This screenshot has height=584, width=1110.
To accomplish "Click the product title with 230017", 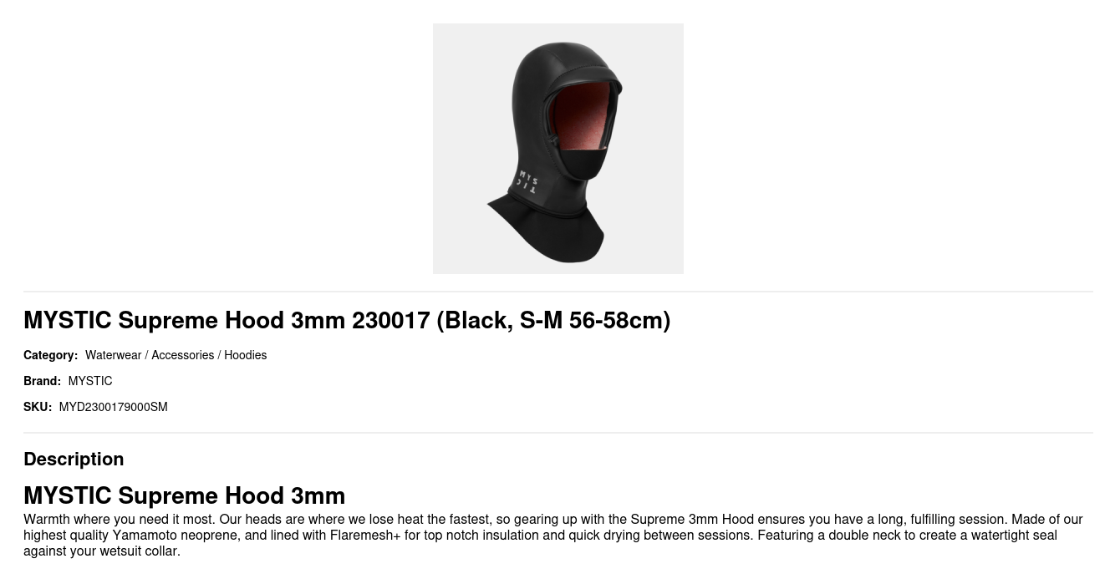I will [x=347, y=320].
